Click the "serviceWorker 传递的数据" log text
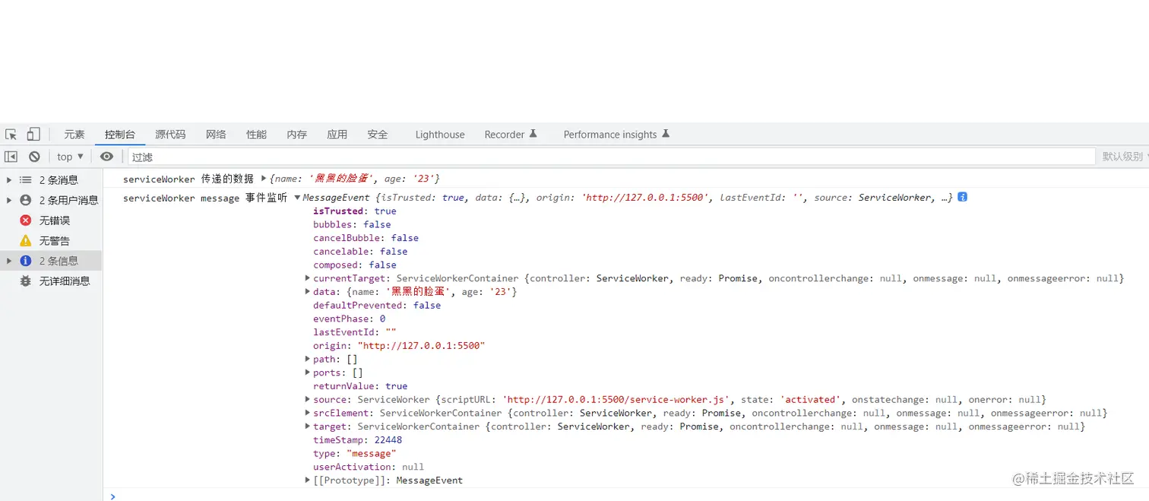Screen dimensions: 1149x501 [x=188, y=179]
